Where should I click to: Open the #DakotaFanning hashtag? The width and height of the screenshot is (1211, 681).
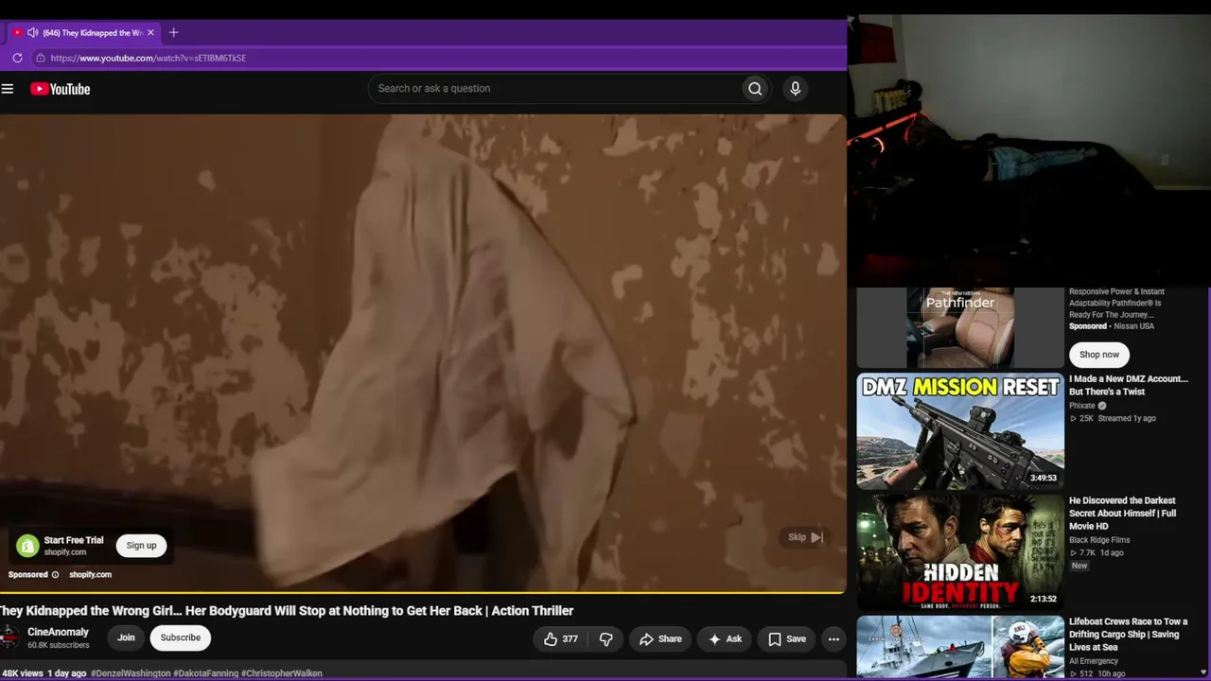tap(205, 673)
